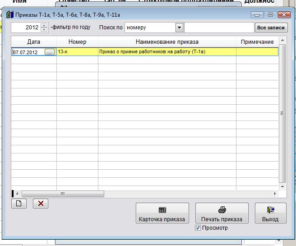The width and height of the screenshot is (296, 246).
Task: Minimize the Приказы window
Action: (257, 15)
